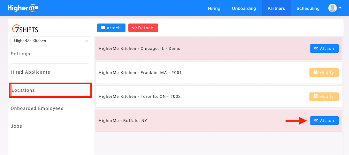The width and height of the screenshot is (349, 155).
Task: Expand the user account menu arrow
Action: coord(340,8)
